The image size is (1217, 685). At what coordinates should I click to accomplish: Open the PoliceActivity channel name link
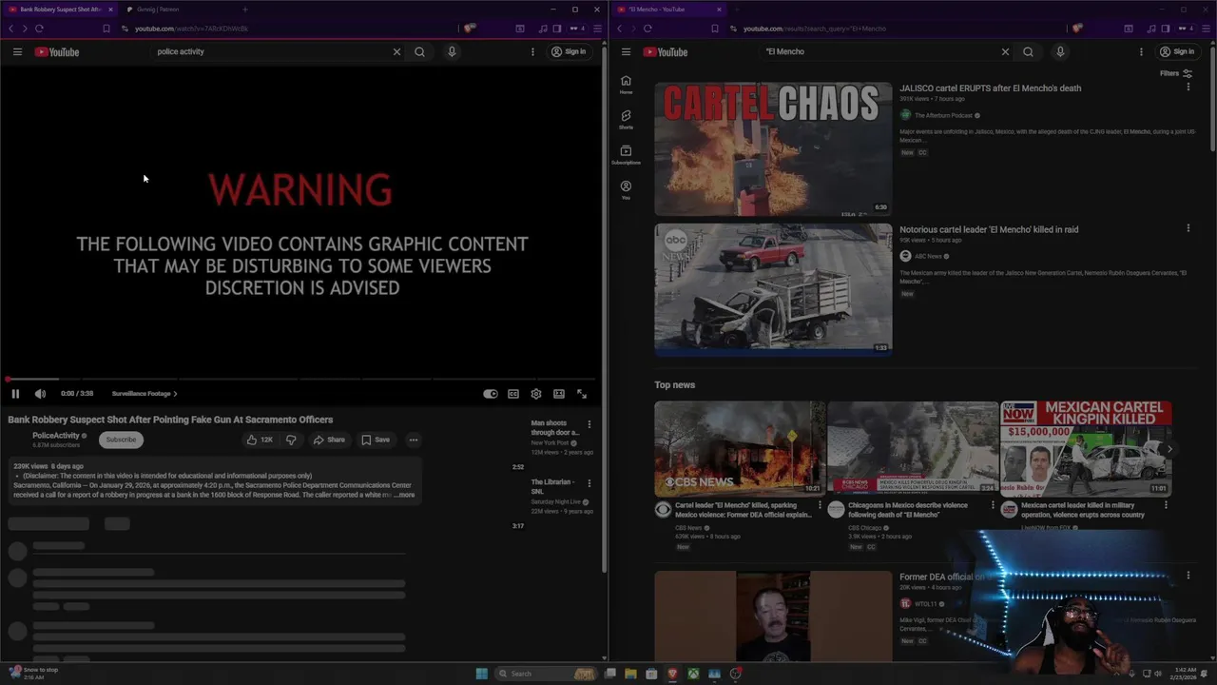click(56, 436)
